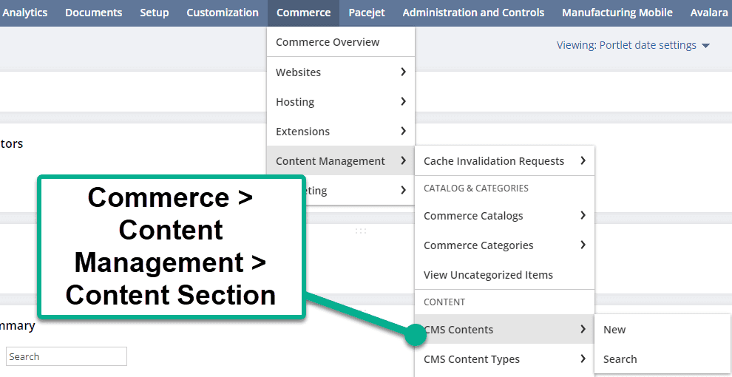Open Cache Invalidation Requests submenu
Screen dimensions: 732x377
(505, 161)
